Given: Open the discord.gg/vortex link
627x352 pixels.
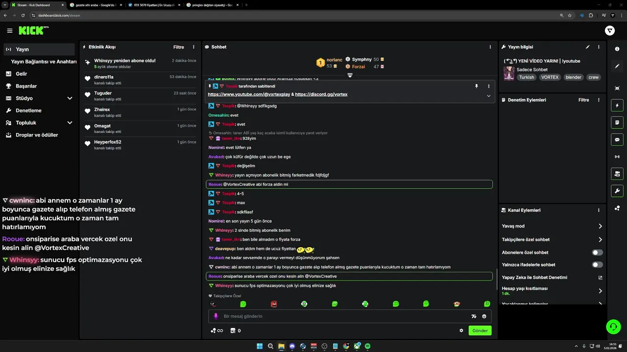Looking at the screenshot, I should 321,94.
